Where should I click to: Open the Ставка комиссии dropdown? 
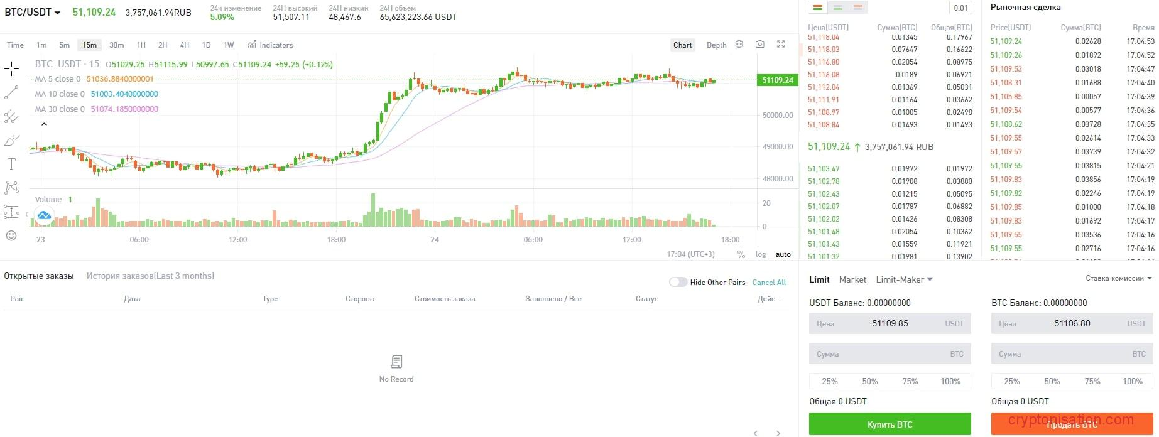[1119, 278]
